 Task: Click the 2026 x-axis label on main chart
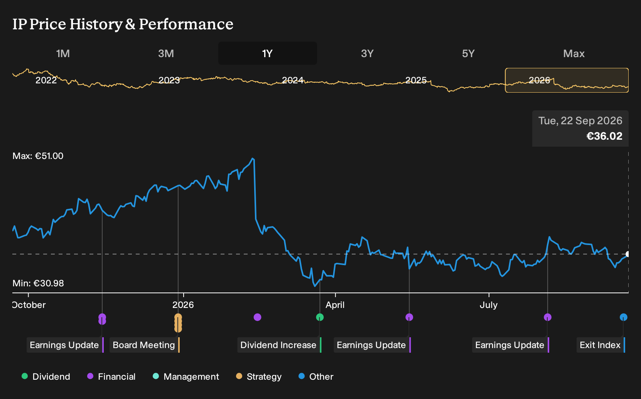click(183, 305)
